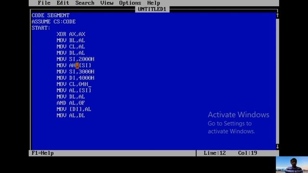Click the Col:19 status indicator

247,153
